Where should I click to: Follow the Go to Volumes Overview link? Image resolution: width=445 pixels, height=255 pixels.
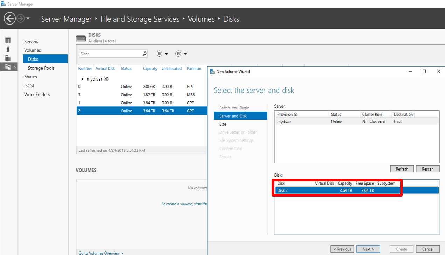tap(100, 253)
